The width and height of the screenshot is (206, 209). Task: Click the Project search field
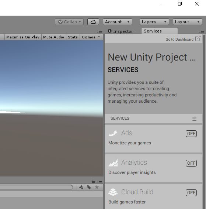click(36, 187)
